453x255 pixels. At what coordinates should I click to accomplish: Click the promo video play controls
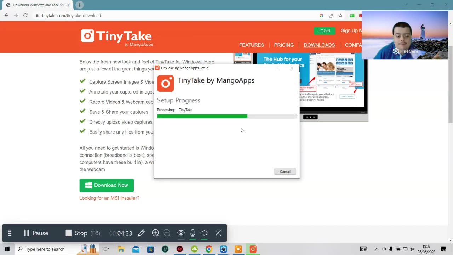(x=310, y=117)
